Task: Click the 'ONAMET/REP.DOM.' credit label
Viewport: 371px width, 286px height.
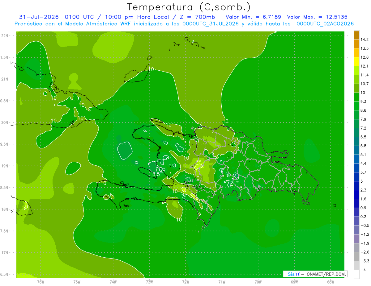Action: click(x=326, y=274)
